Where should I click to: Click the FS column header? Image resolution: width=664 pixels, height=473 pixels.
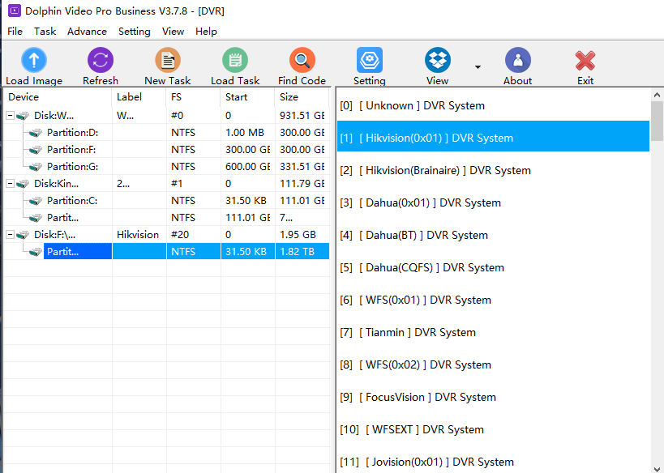pos(194,97)
